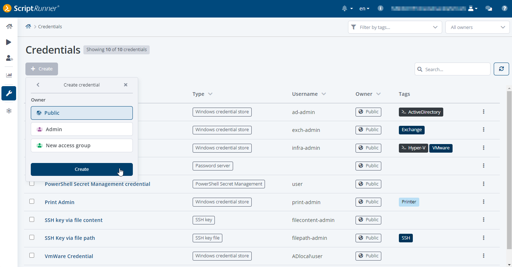Select the SSH key via file content checkbox
Screen dimensions: 512x267
[32, 219]
